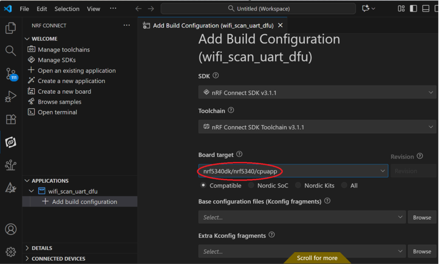Select the Compatible radio button

203,186
